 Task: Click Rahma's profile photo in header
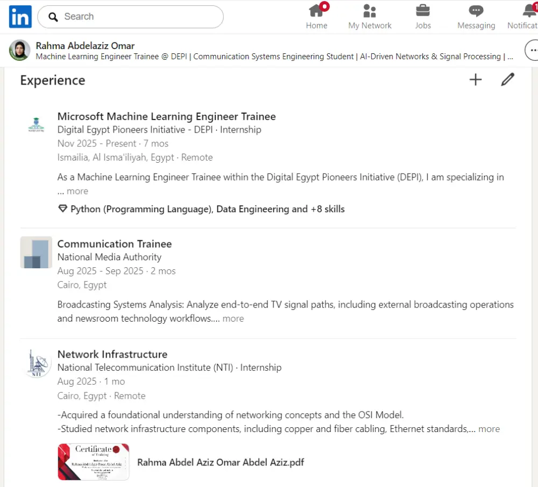coord(19,50)
